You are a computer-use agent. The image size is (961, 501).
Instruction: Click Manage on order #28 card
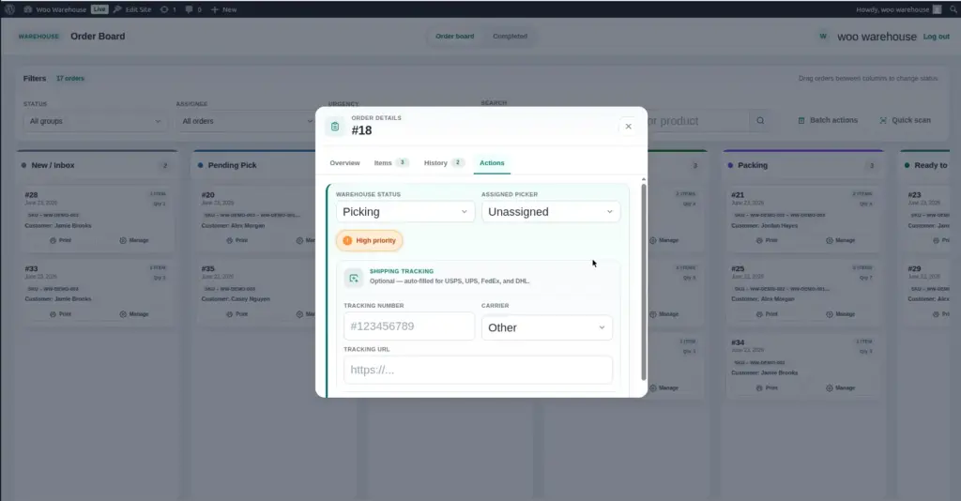[134, 241]
